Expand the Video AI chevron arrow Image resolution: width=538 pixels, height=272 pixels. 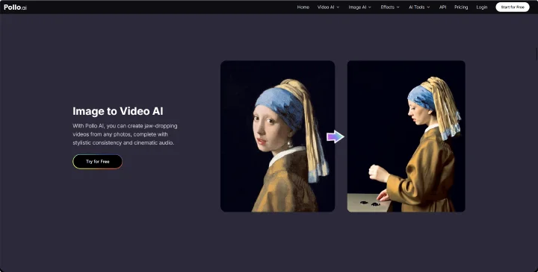[x=338, y=7]
